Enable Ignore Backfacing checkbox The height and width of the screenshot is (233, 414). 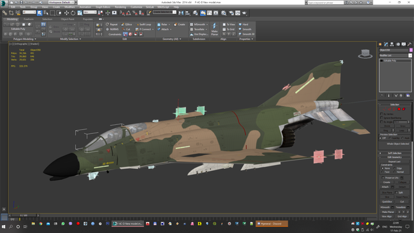coord(381,118)
